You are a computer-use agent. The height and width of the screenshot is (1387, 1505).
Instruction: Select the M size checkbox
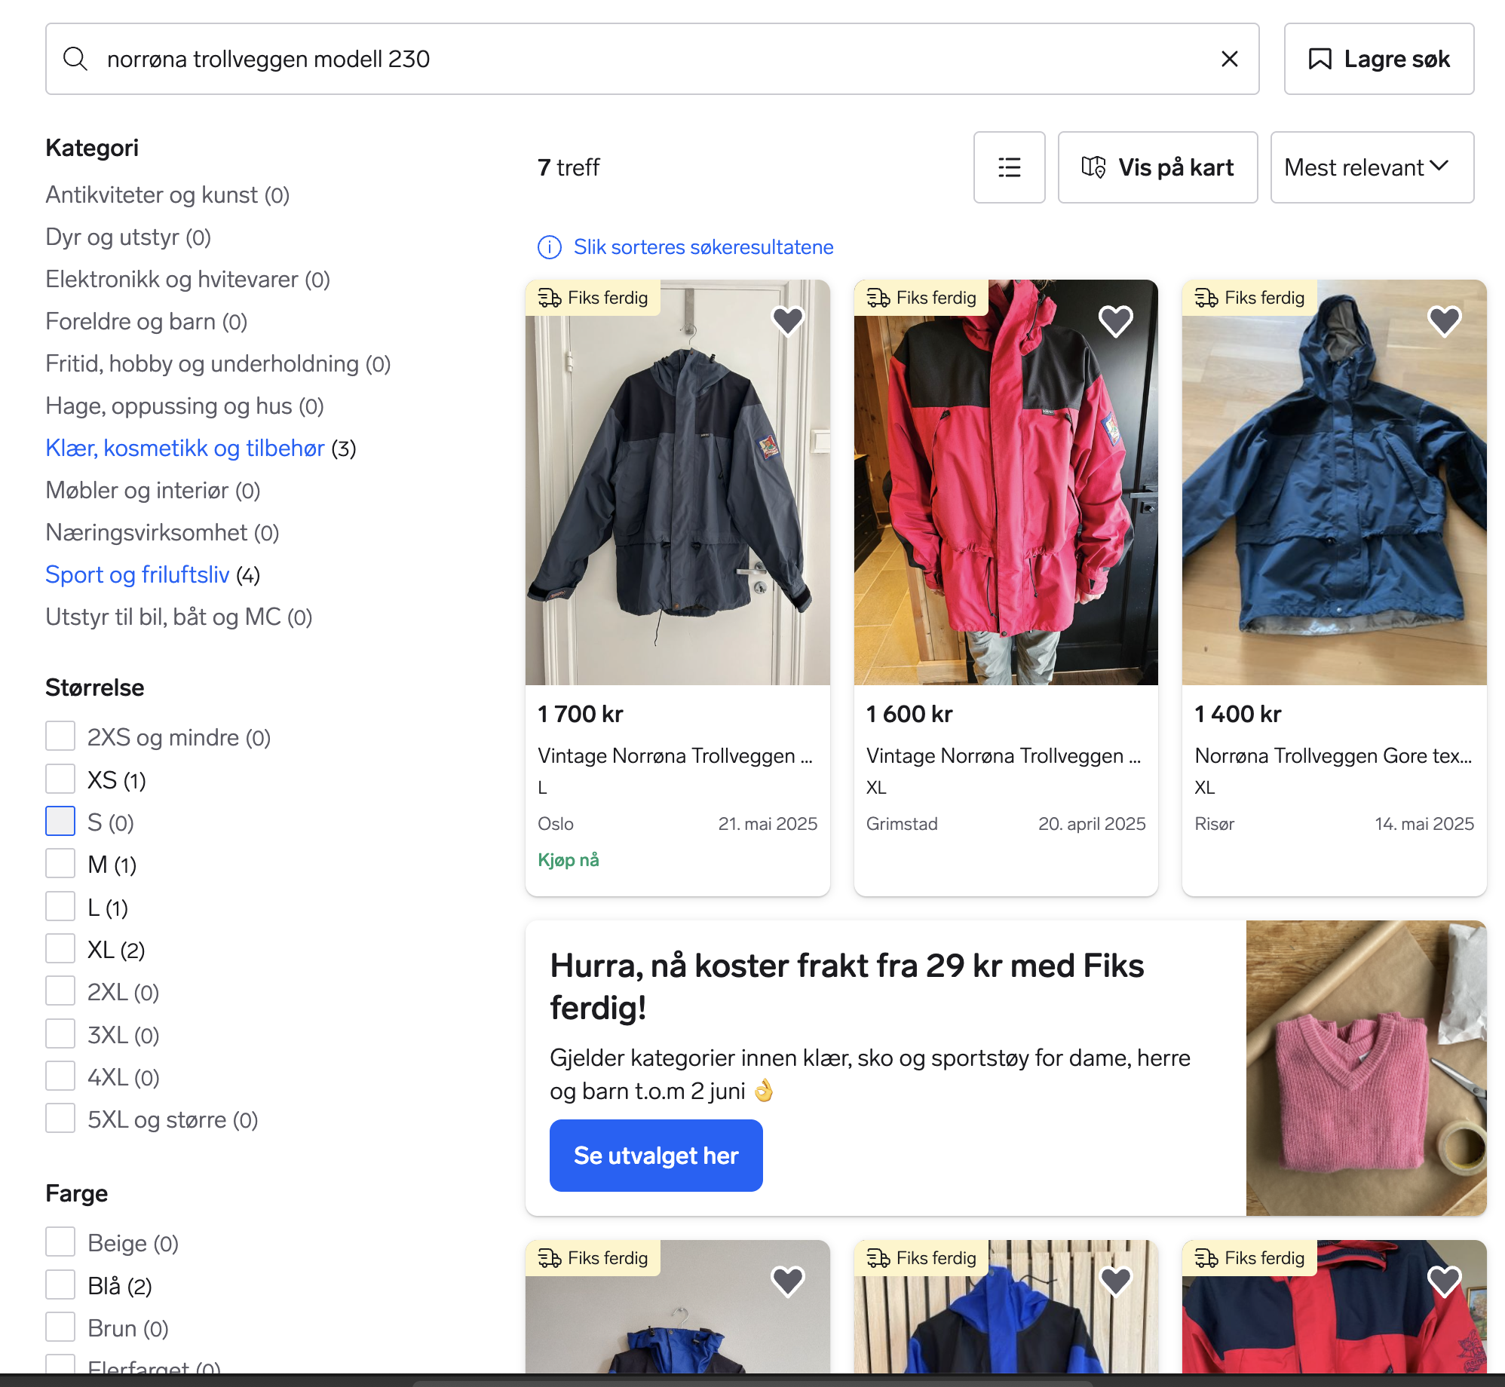[60, 864]
